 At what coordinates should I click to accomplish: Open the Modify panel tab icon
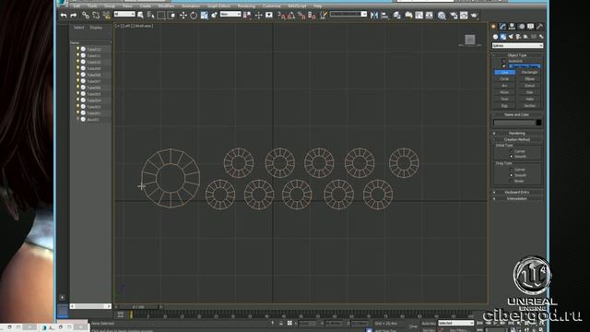tap(502, 27)
